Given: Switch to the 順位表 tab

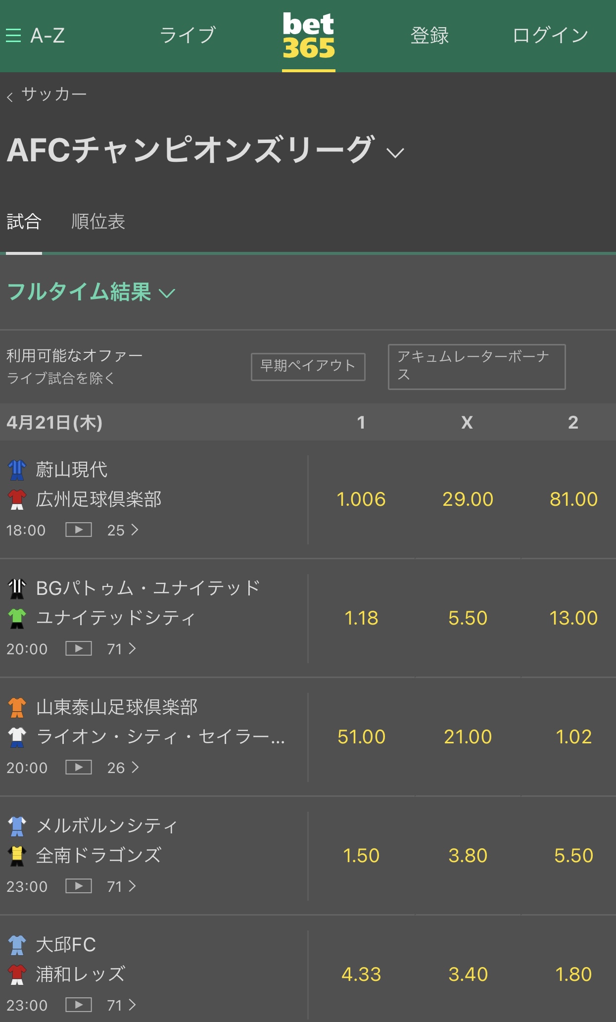Looking at the screenshot, I should 98,222.
